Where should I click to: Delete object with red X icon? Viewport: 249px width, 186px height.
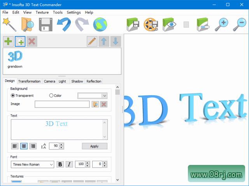(x=32, y=41)
